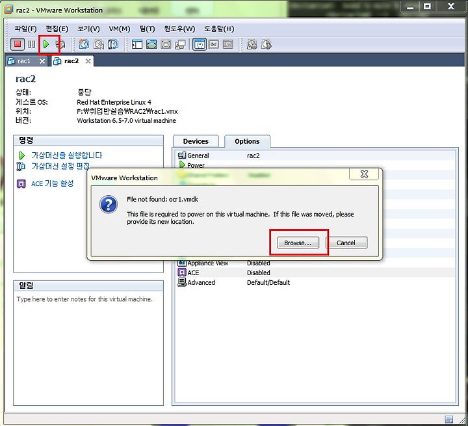
Task: Click the Revert to Snapshot toolbar icon
Action: pyautogui.click(x=99, y=44)
